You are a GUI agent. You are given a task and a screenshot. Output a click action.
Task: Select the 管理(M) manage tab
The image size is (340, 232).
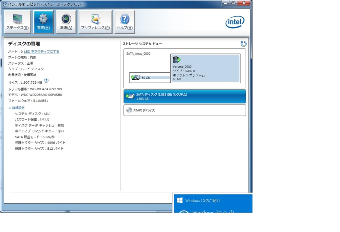click(x=43, y=22)
